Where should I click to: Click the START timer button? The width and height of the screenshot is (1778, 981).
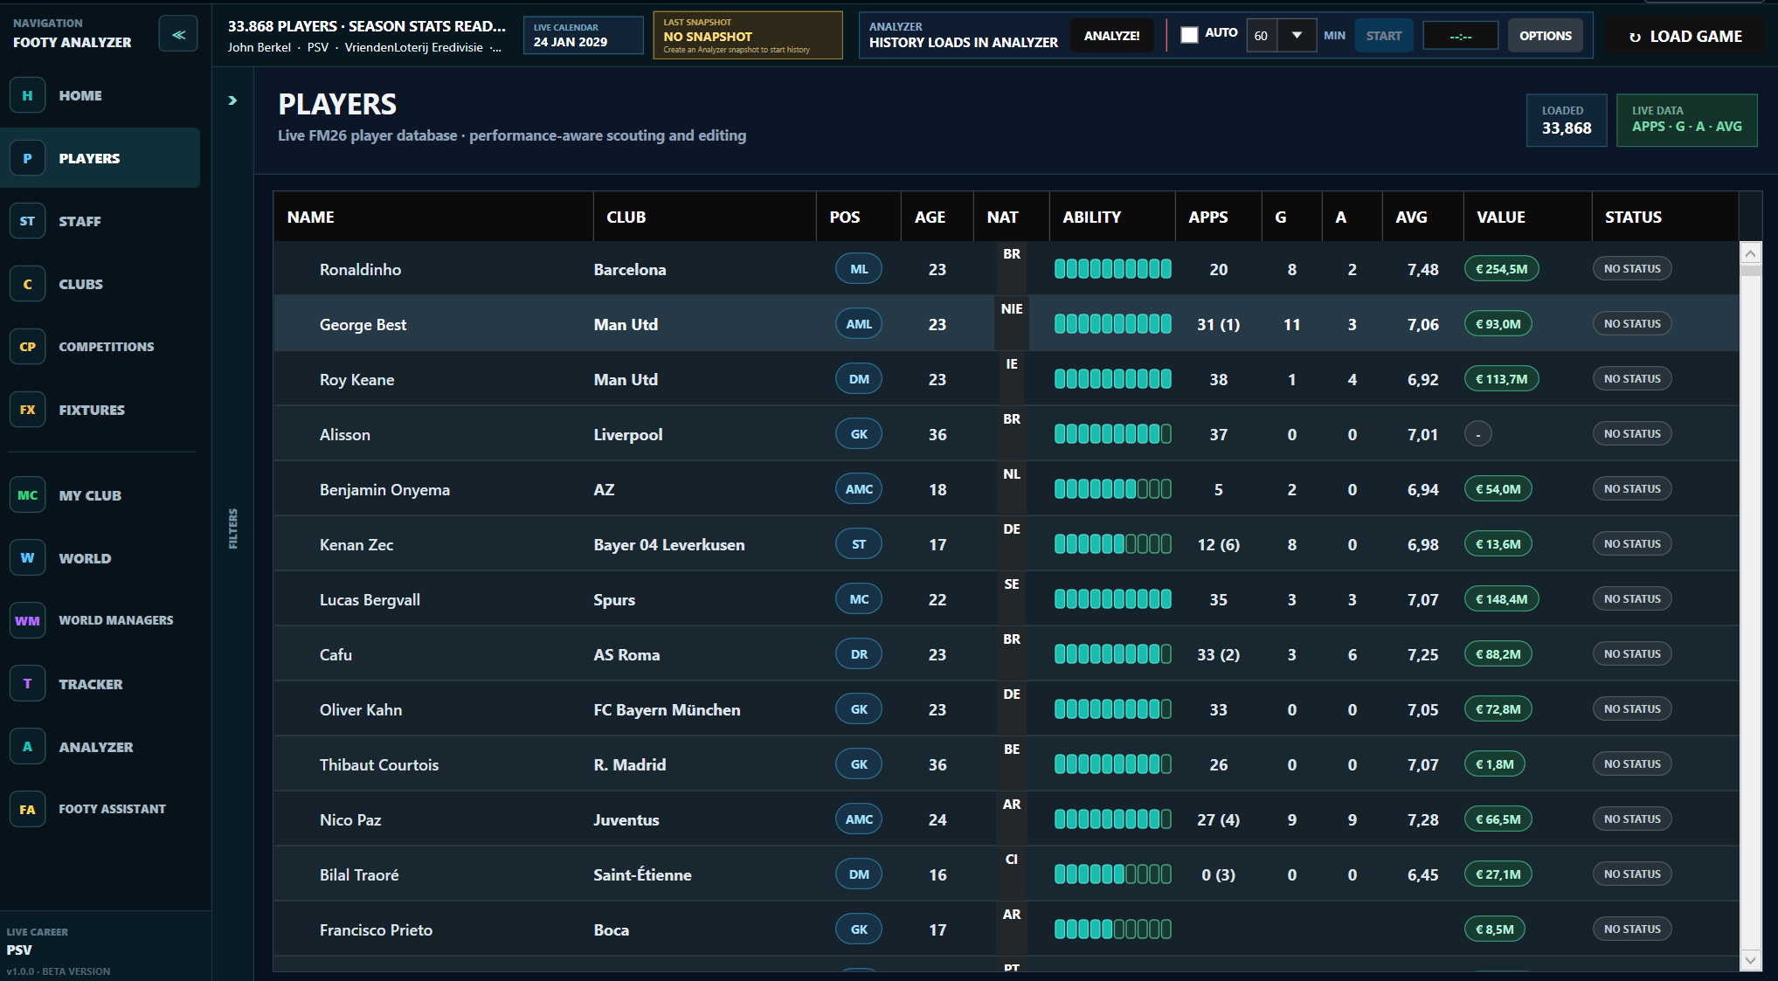point(1383,36)
